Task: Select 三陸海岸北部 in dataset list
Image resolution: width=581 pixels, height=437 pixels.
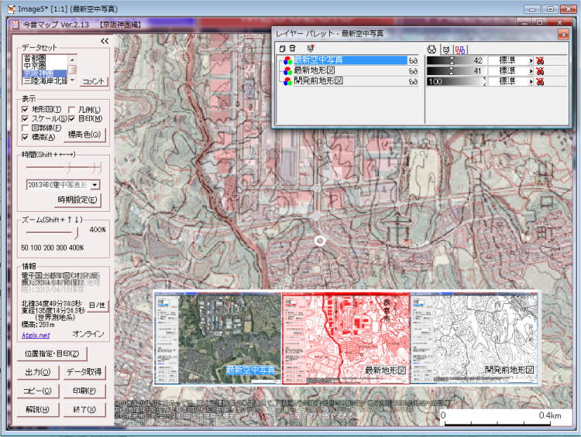Action: coord(45,80)
